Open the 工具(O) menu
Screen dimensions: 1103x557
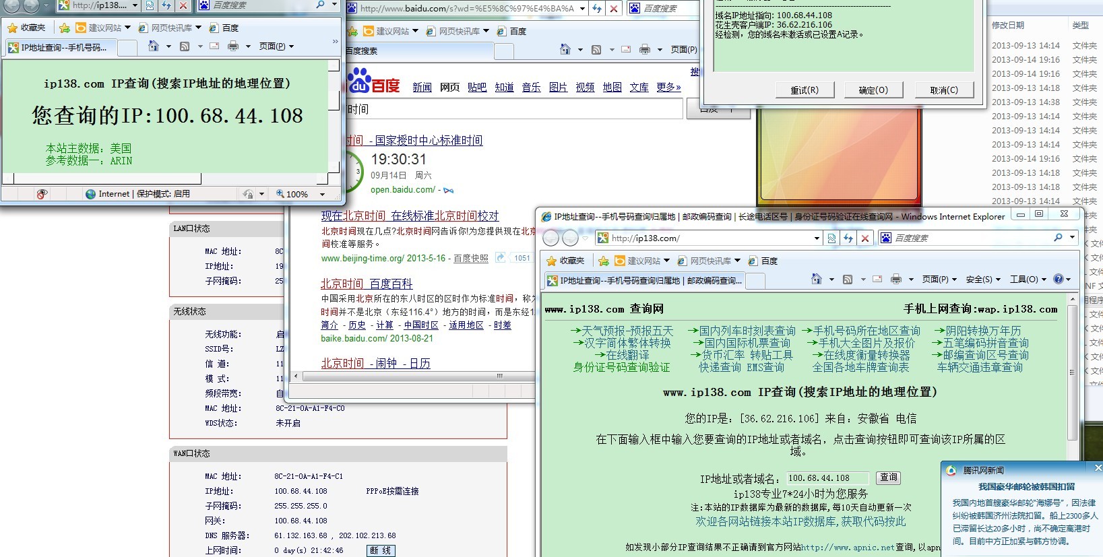click(x=1028, y=280)
